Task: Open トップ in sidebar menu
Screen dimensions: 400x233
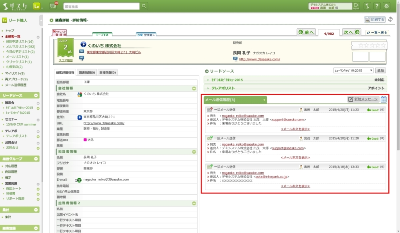Action: coord(10,31)
